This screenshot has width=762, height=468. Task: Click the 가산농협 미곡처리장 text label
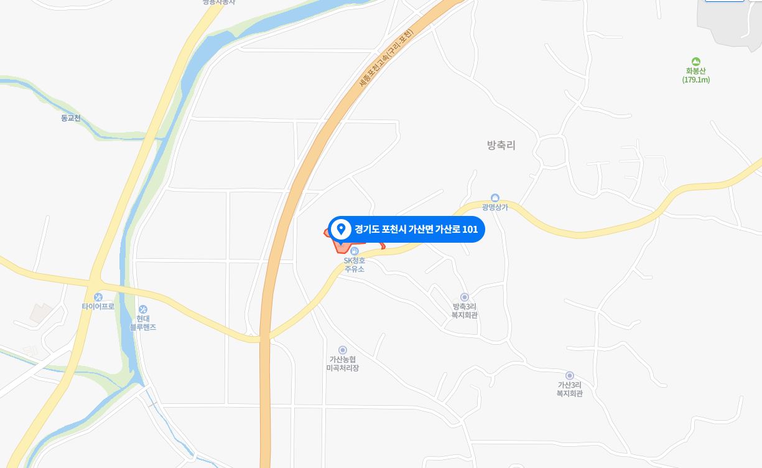[343, 363]
